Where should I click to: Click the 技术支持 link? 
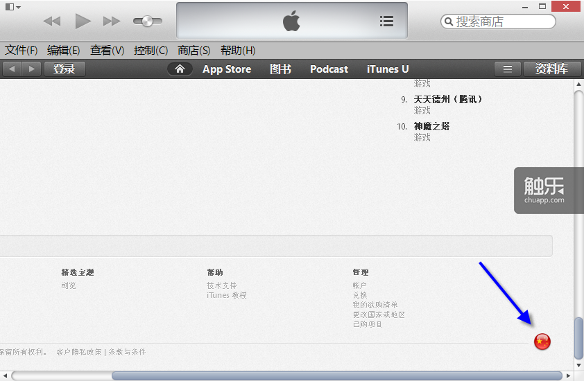(x=222, y=285)
